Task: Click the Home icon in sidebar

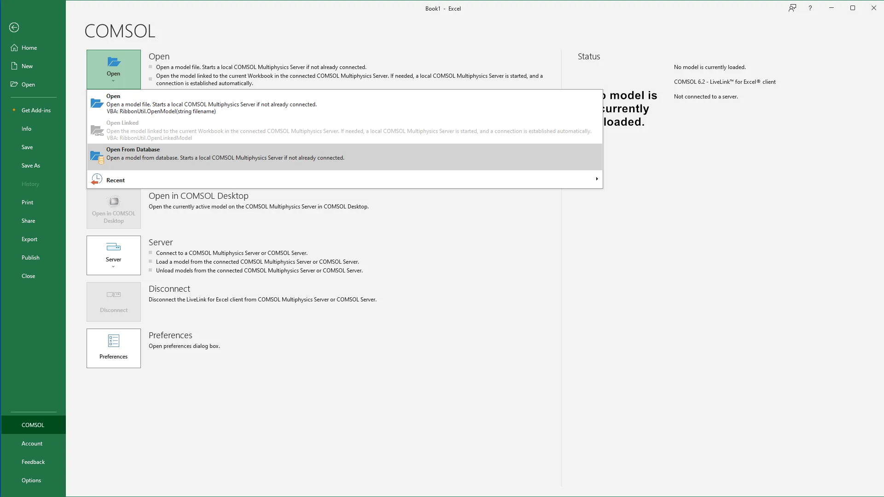Action: 14,48
